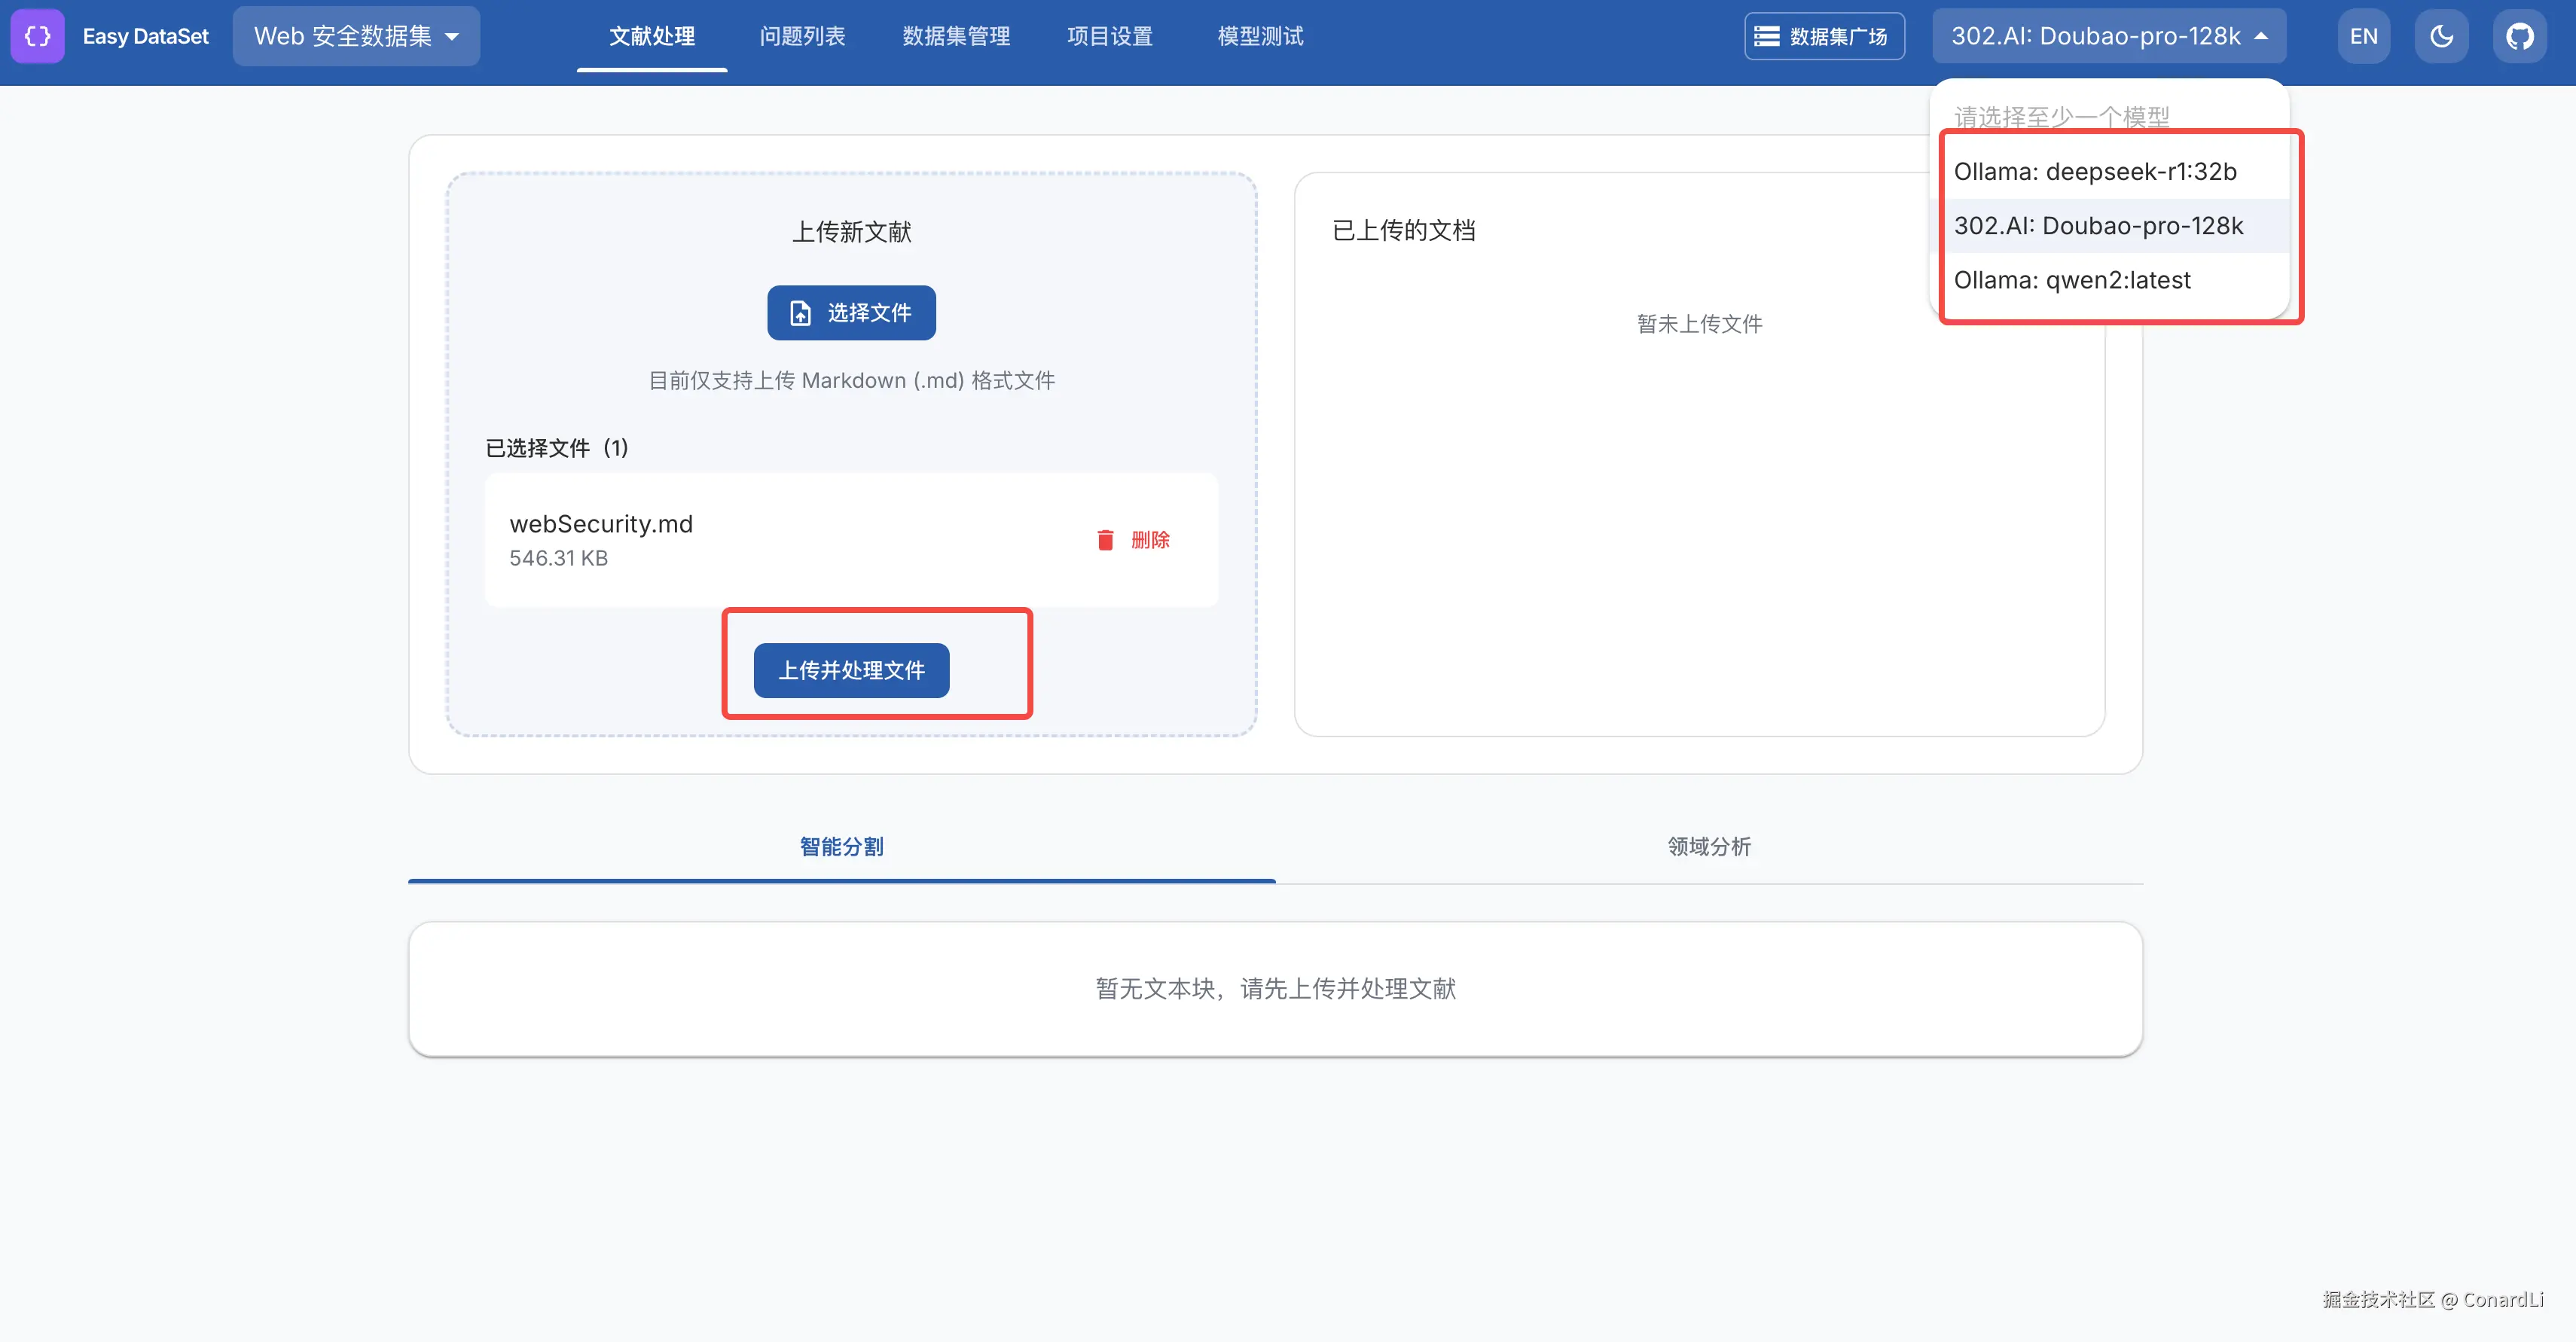This screenshot has height=1342, width=2576.
Task: Select Ollama: deepseek-r1:32b model option
Action: tap(2095, 171)
